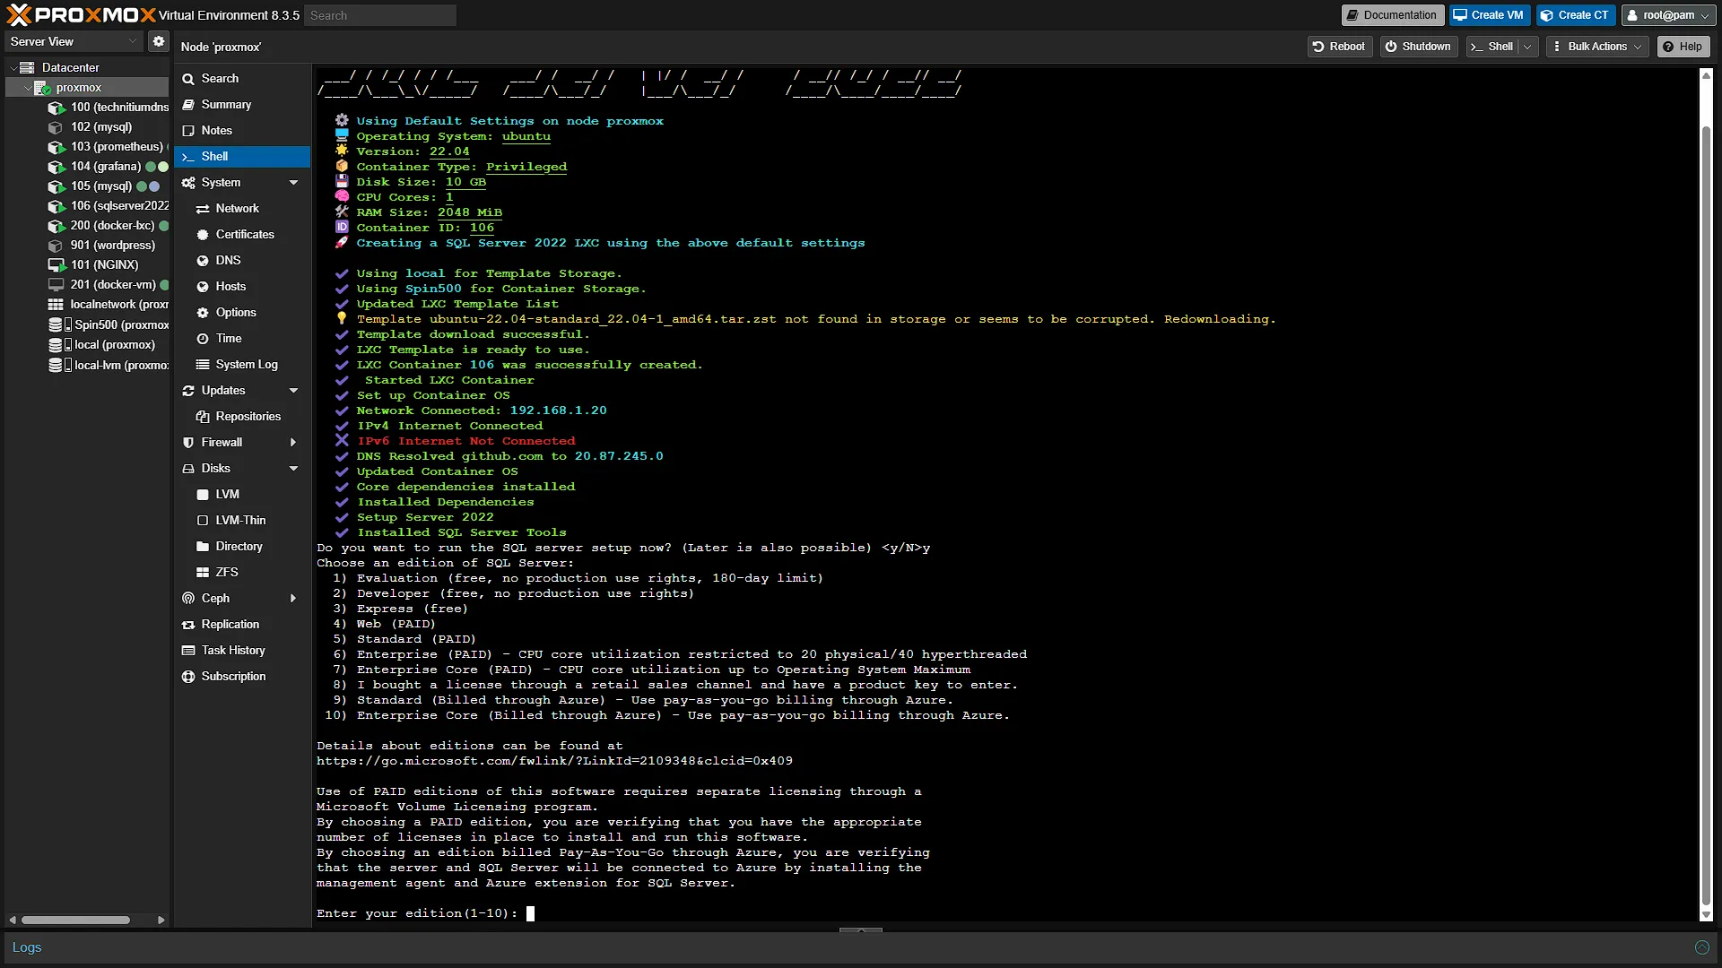The width and height of the screenshot is (1722, 968).
Task: Open DNS settings globe icon
Action: (x=203, y=261)
